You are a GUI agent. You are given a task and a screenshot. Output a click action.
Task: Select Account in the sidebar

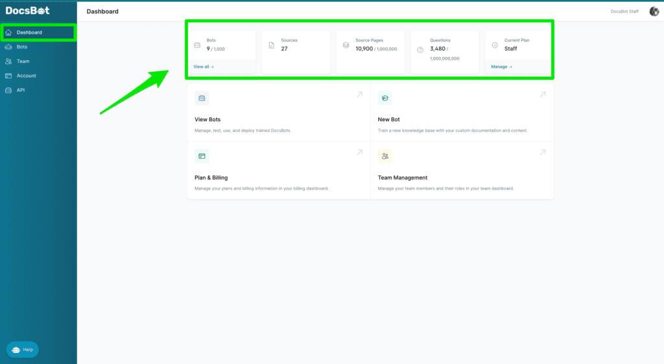[26, 76]
